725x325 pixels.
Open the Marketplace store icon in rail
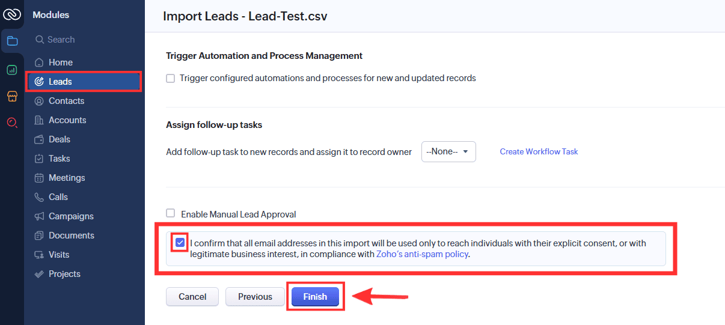point(12,96)
